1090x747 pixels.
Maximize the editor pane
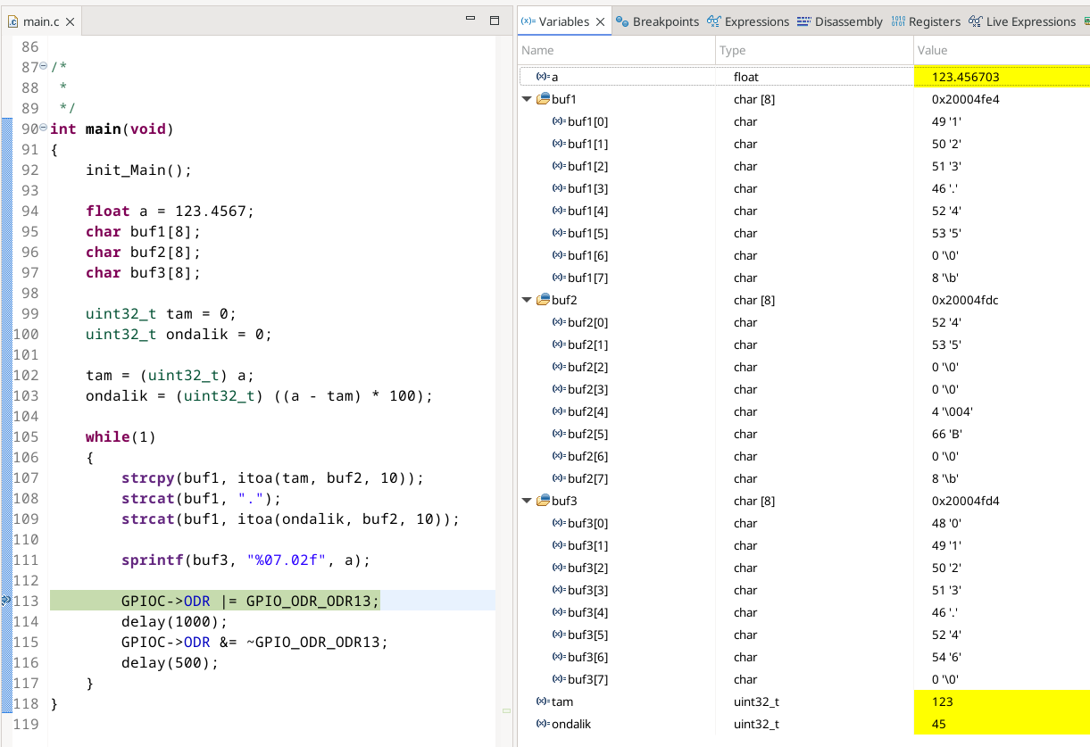pyautogui.click(x=495, y=20)
